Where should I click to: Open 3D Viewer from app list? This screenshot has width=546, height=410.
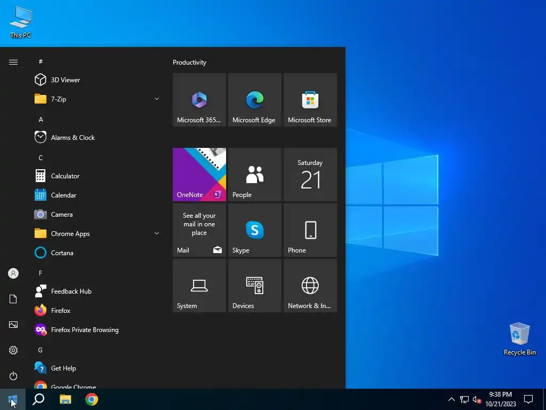tap(98, 80)
